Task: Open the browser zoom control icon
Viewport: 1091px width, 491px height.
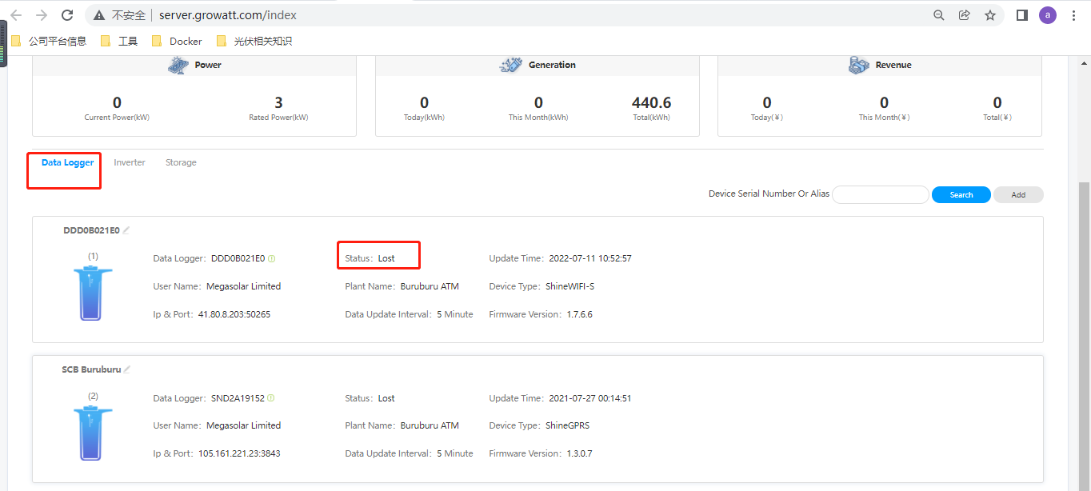Action: tap(937, 14)
